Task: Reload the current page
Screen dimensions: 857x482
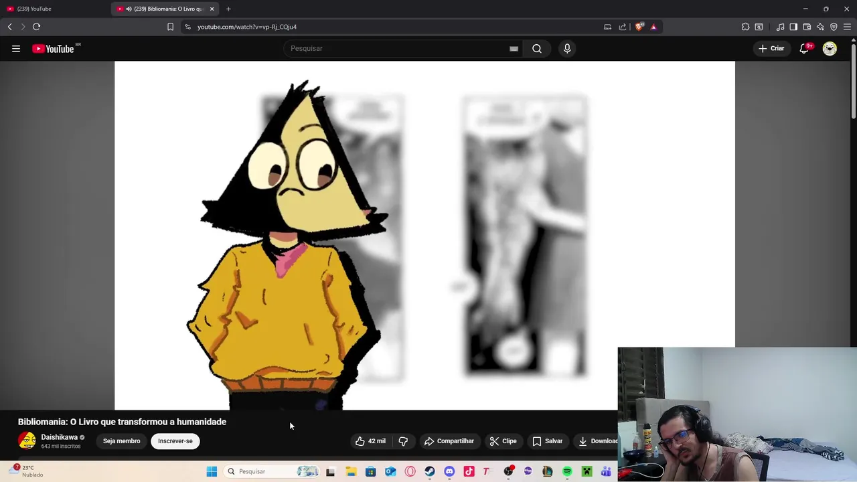Action: pyautogui.click(x=36, y=27)
